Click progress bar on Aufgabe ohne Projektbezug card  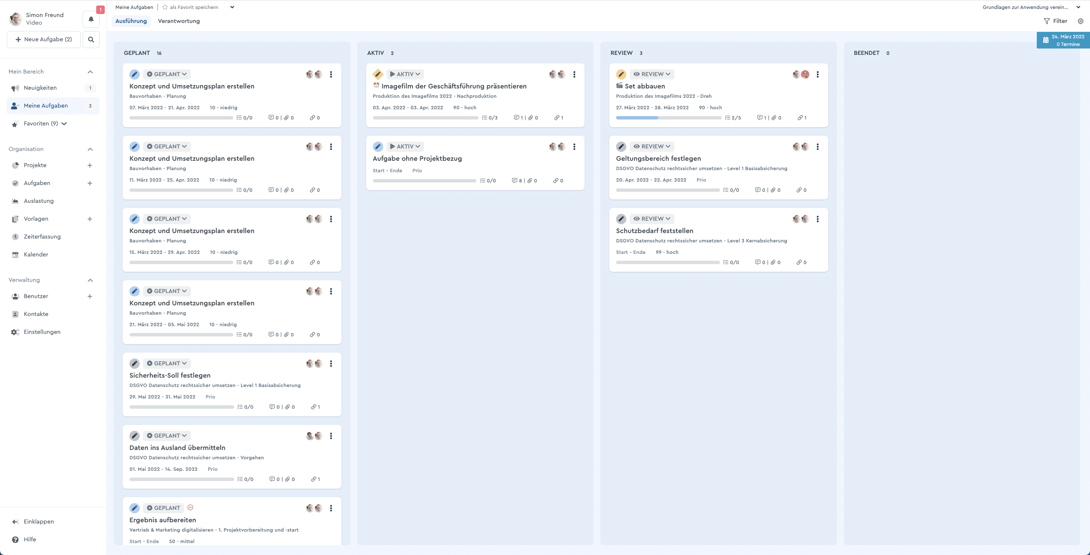425,181
